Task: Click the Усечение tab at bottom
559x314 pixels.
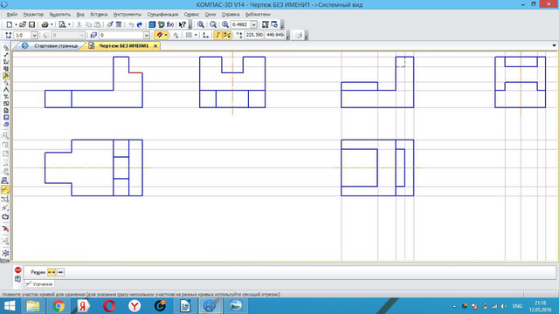Action: 39,284
